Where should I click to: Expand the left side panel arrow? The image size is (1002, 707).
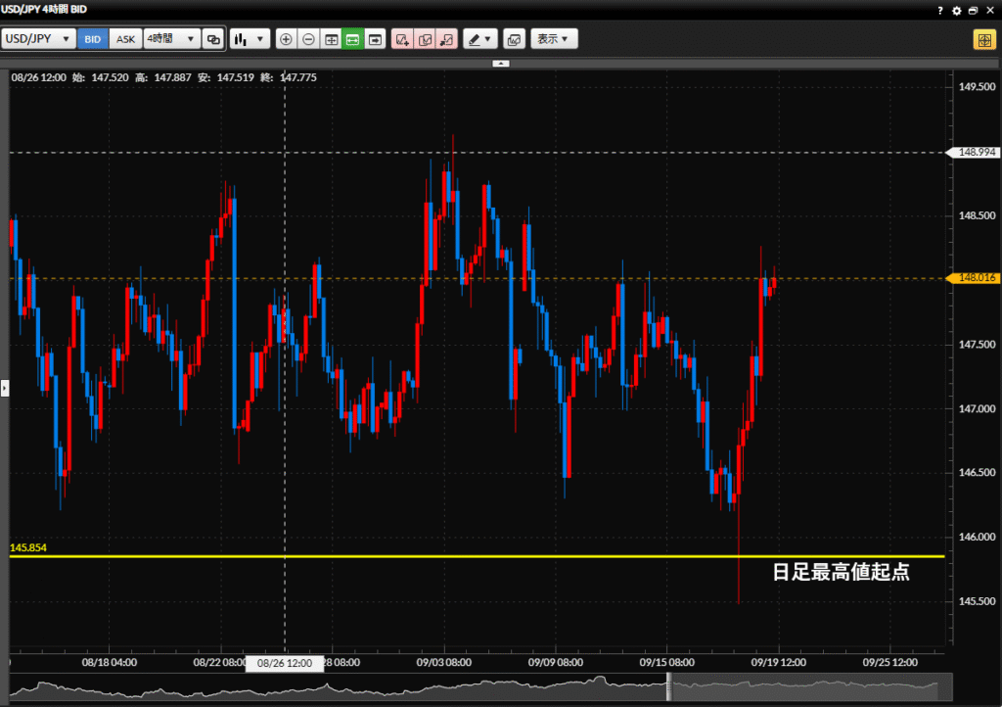pos(5,388)
